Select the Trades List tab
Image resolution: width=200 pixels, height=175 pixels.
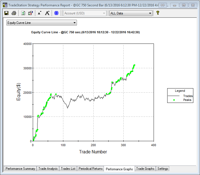click(68, 169)
